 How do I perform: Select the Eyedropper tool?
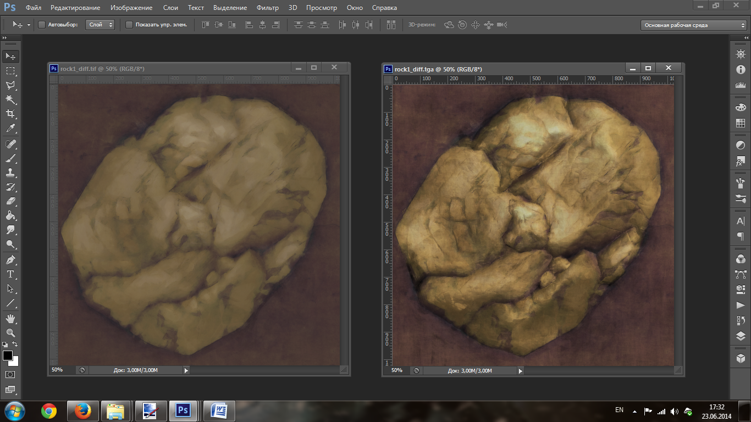pyautogui.click(x=10, y=129)
